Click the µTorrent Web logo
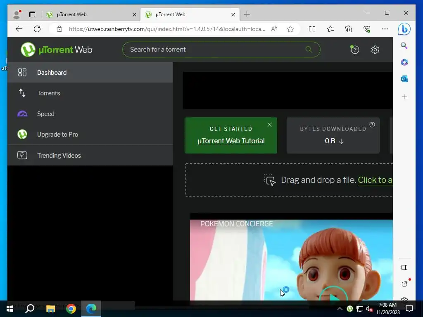423x317 pixels. click(x=56, y=50)
